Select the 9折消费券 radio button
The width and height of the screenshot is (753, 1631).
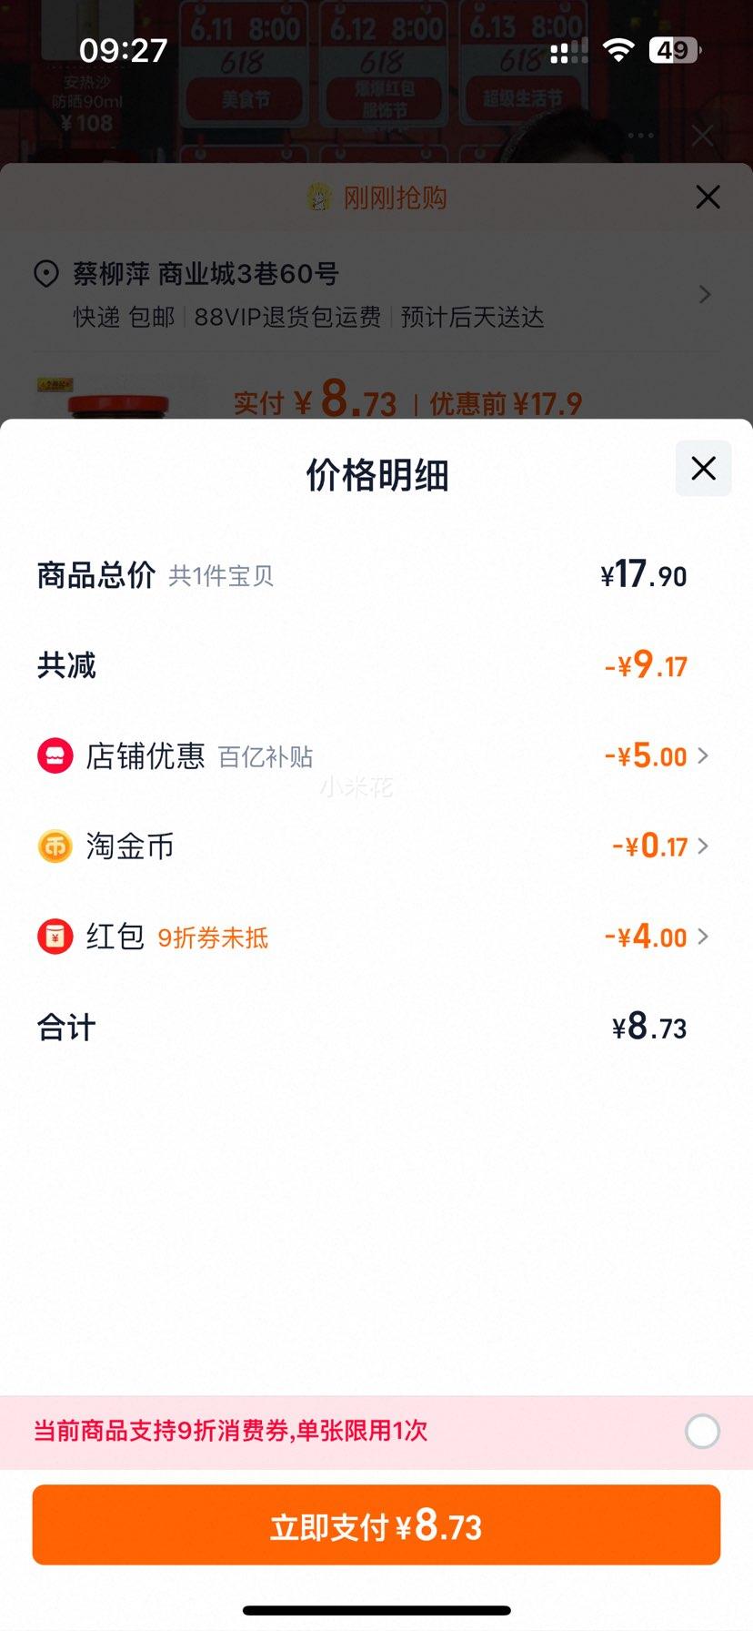tap(702, 1432)
